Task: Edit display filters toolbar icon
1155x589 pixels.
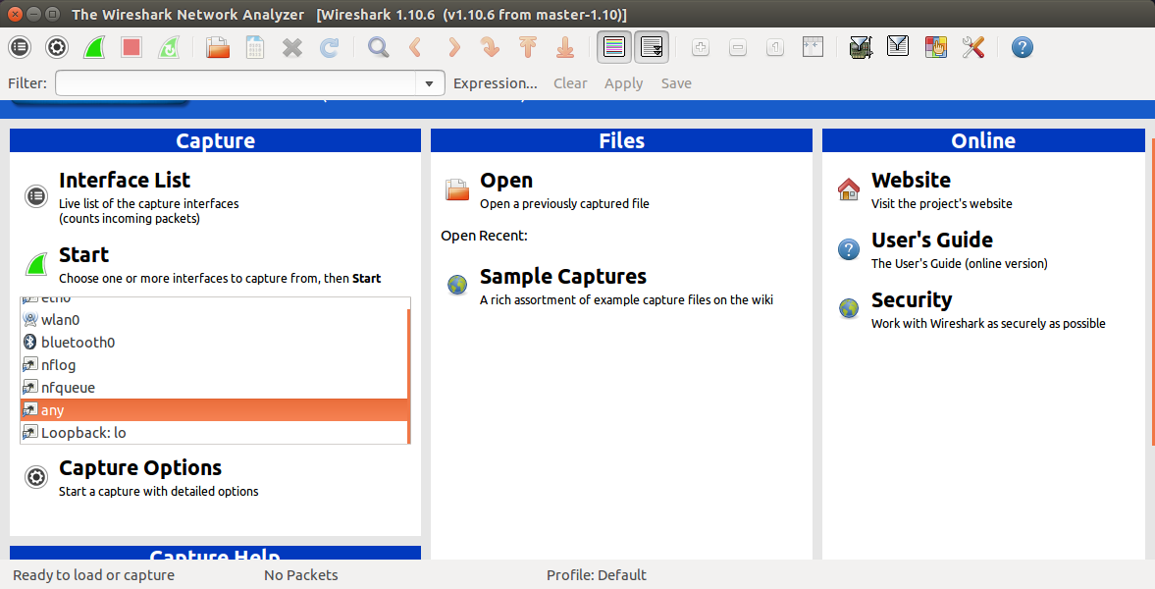Action: click(x=898, y=47)
